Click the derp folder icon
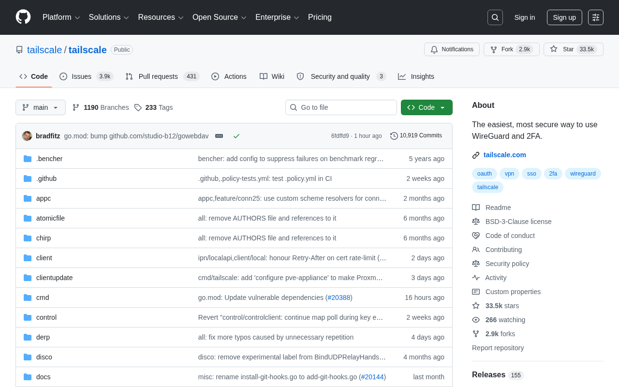Viewport: 619px width, 387px height. point(28,337)
